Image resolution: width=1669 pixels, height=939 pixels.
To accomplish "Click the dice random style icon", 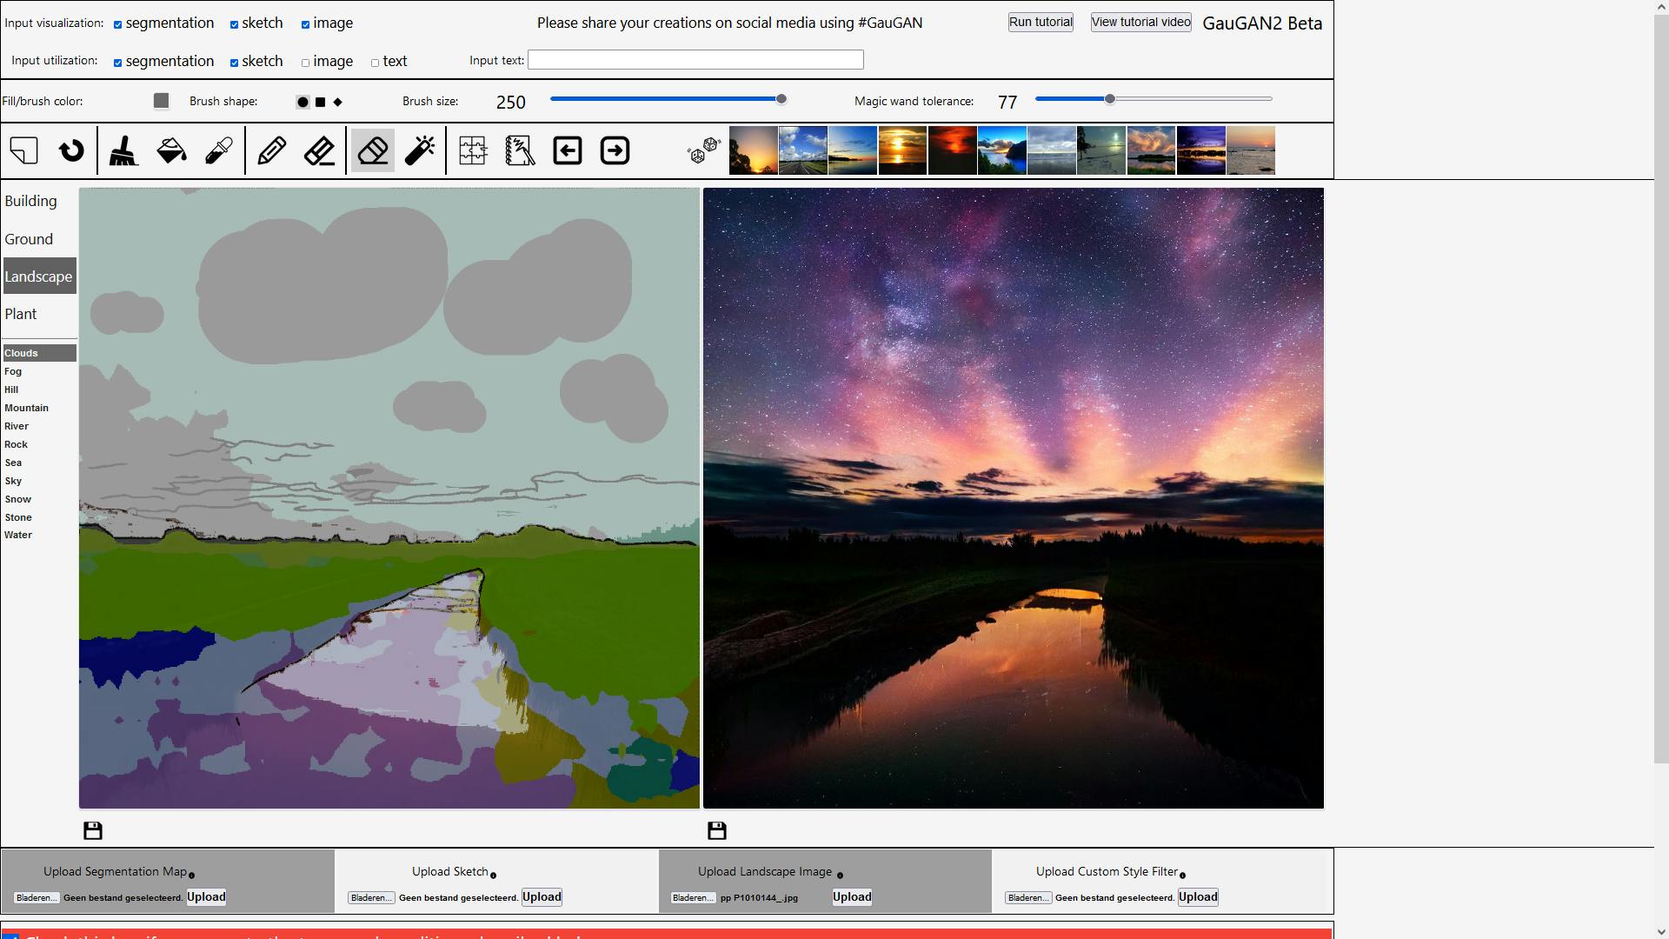I will (x=703, y=150).
